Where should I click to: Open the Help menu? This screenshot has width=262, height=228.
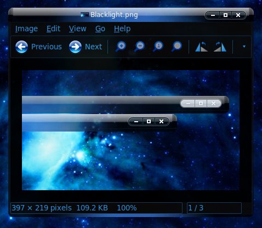122,29
